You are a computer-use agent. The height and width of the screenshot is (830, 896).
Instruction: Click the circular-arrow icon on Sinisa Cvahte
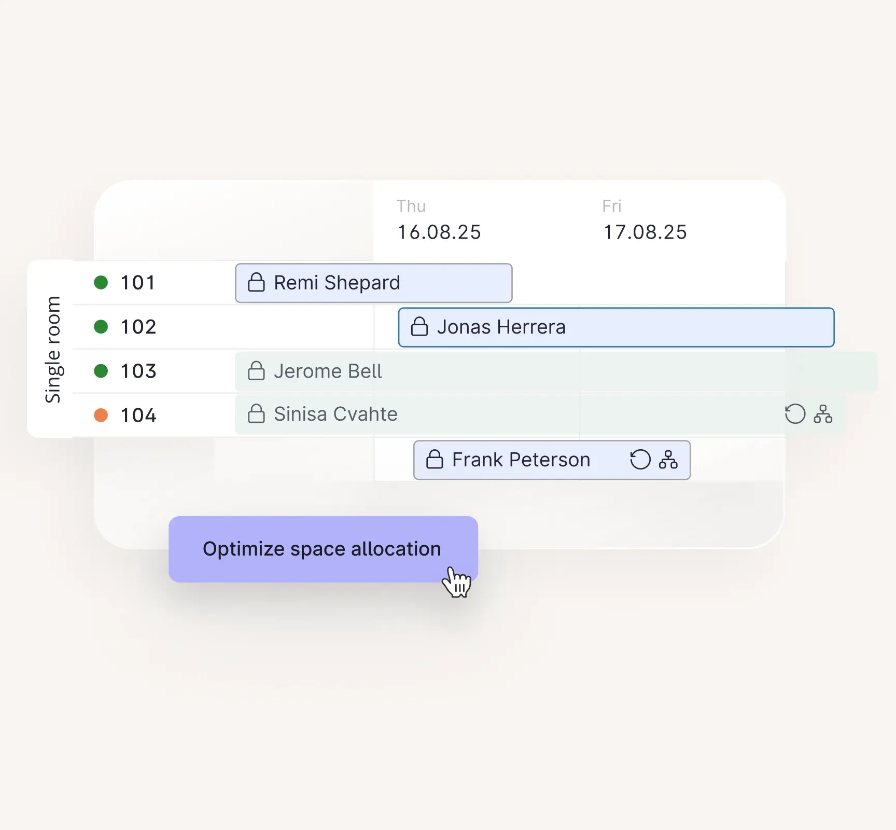pos(795,414)
